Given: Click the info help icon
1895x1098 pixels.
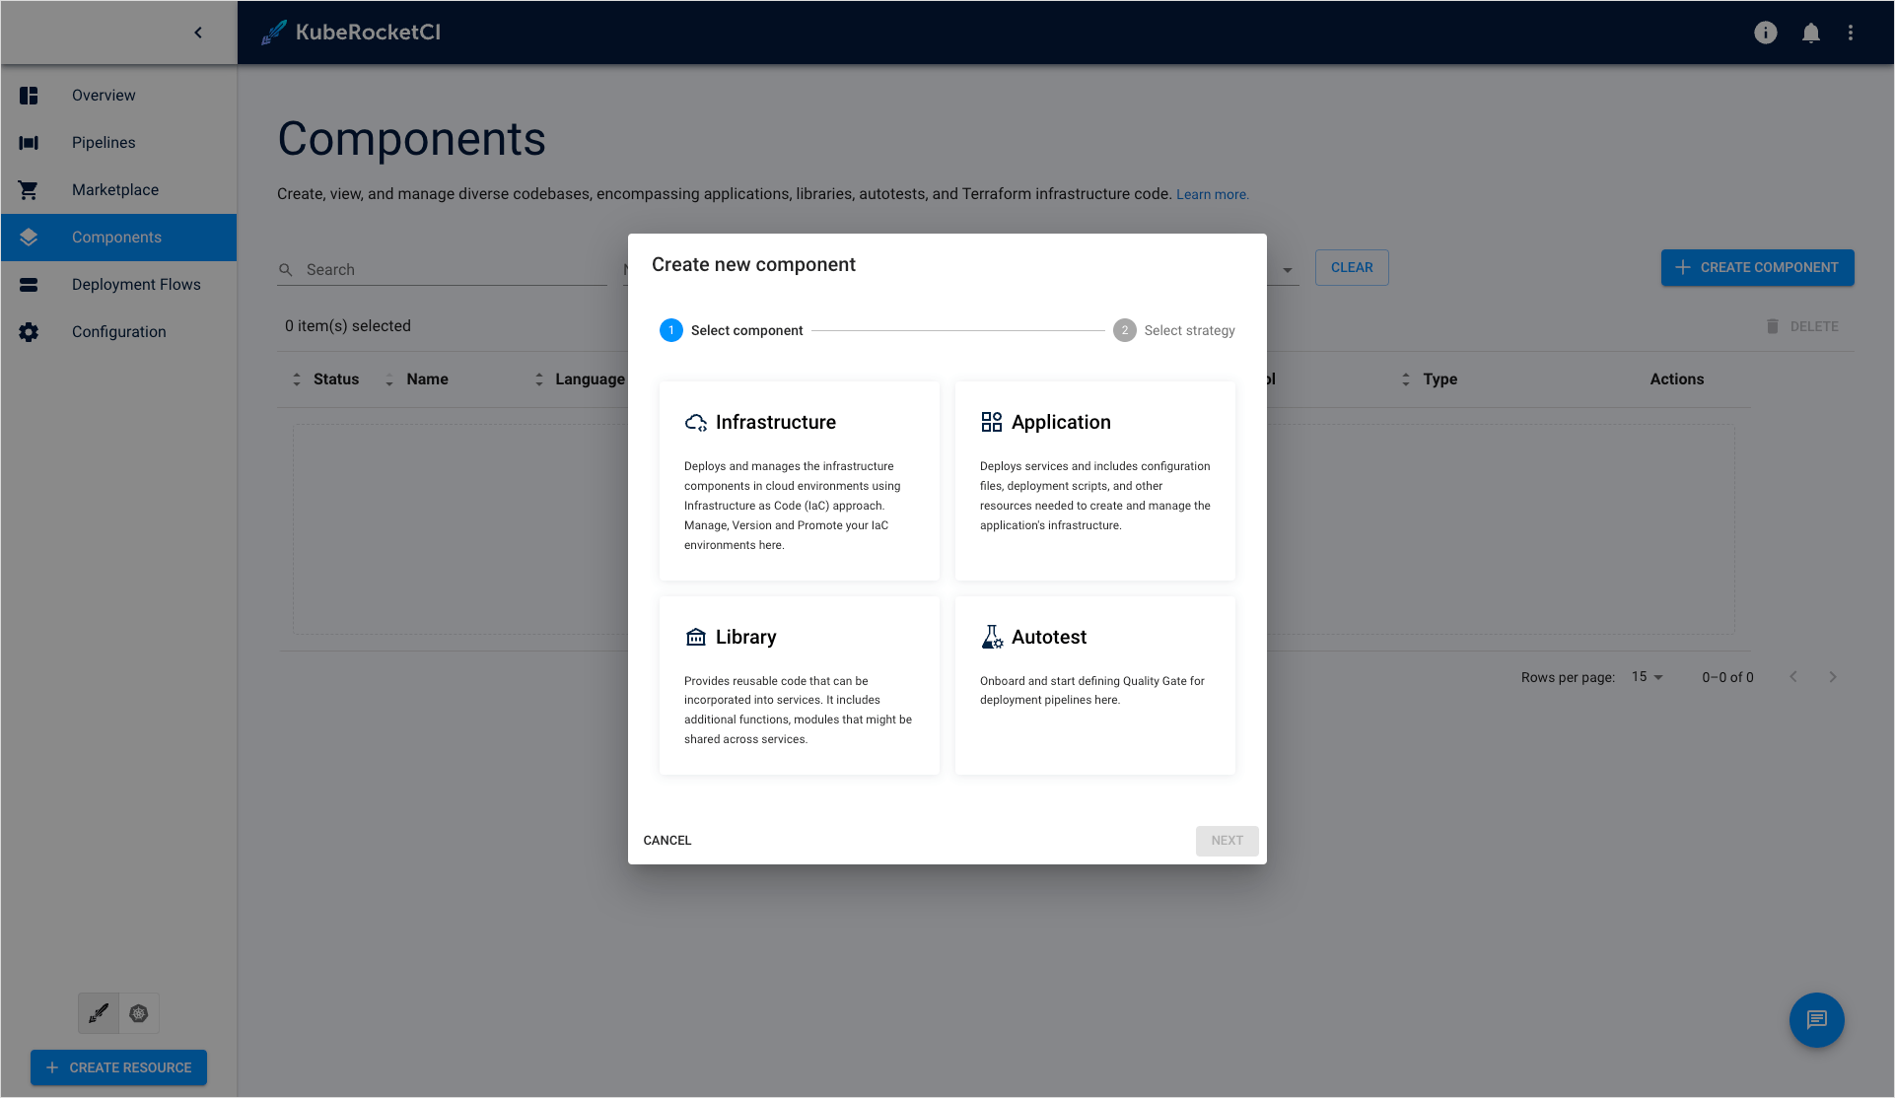Looking at the screenshot, I should tap(1766, 32).
